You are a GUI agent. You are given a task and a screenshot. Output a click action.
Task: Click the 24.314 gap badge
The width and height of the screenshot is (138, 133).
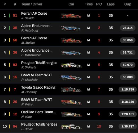128,28
